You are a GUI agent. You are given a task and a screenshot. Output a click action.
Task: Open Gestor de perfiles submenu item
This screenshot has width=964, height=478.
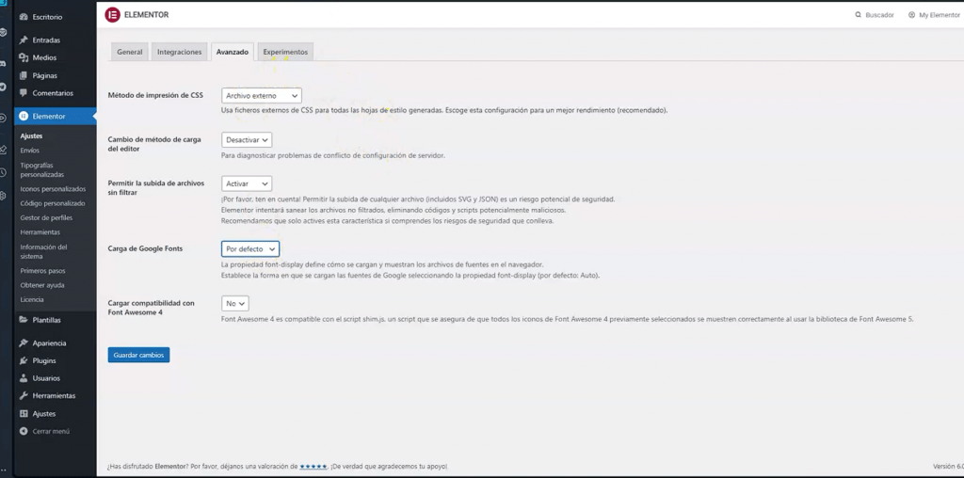[46, 218]
